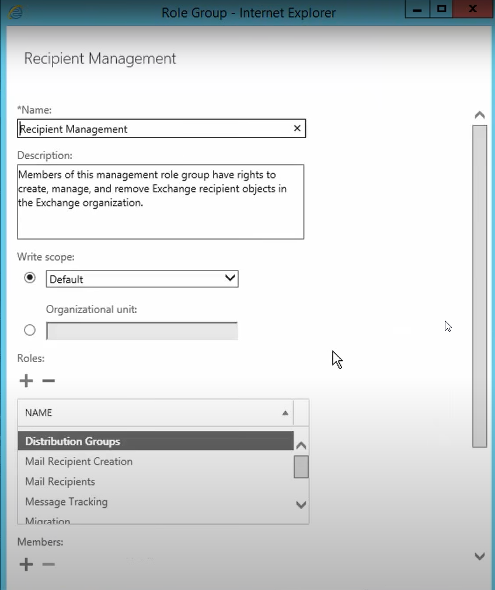Close the Role Group window
495x590 pixels.
click(472, 9)
